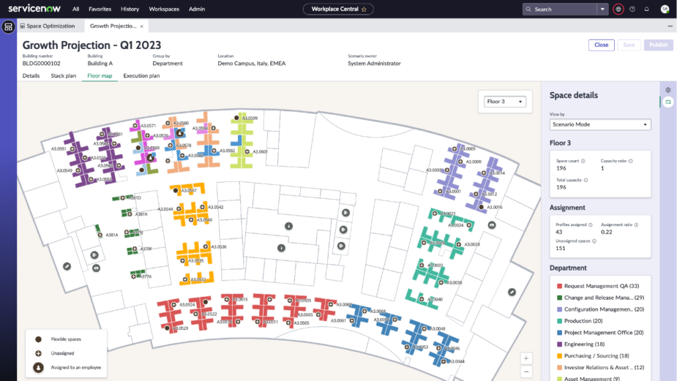Open the View by Scenario Mode dropdown
This screenshot has height=381, width=677.
click(600, 124)
